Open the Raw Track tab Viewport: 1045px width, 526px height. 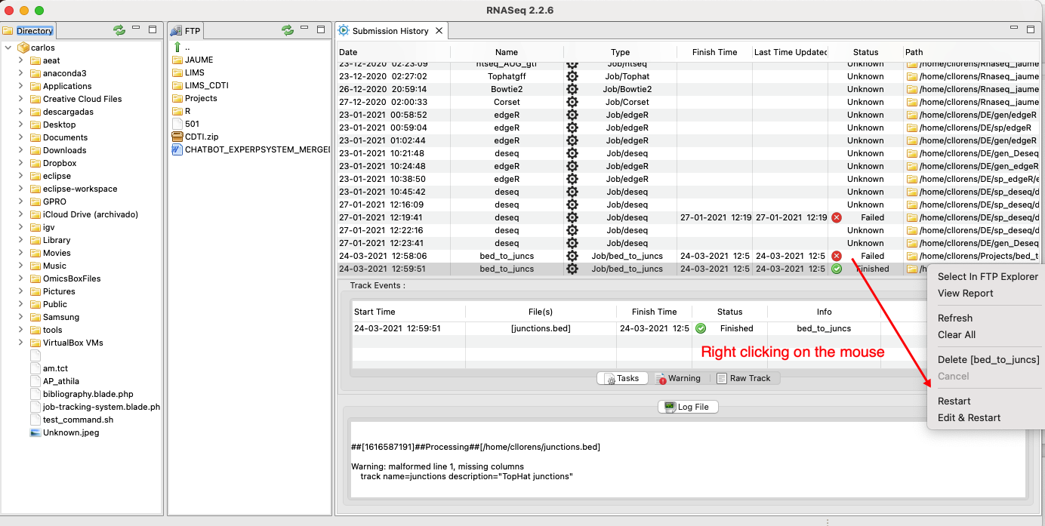[743, 378]
